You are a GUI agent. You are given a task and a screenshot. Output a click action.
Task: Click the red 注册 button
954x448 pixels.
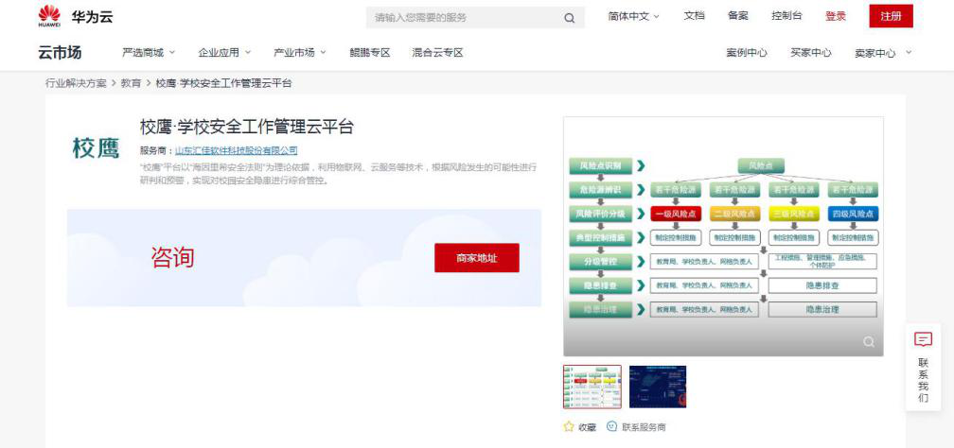[x=891, y=16]
